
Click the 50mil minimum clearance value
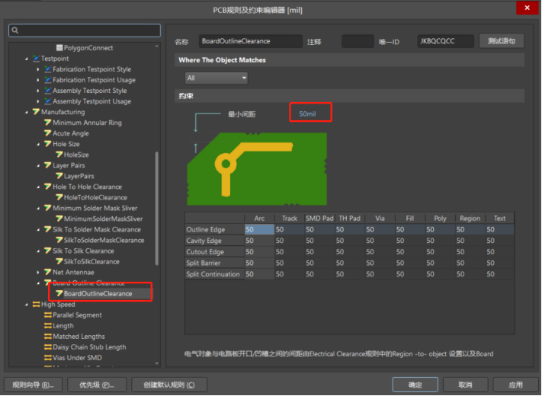[x=309, y=114]
